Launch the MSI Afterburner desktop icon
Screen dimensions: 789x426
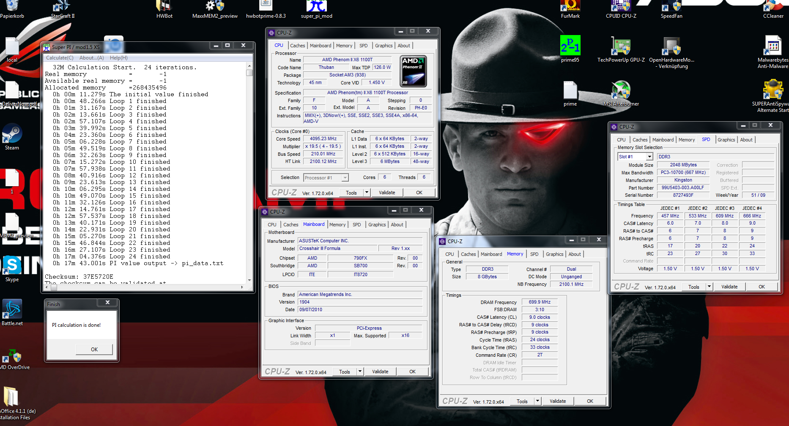tap(621, 94)
